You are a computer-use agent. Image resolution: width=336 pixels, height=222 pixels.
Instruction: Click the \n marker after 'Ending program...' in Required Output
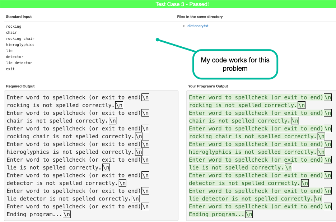pyautogui.click(x=66, y=214)
